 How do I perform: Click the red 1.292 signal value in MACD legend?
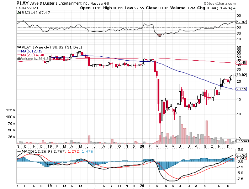[73, 152]
